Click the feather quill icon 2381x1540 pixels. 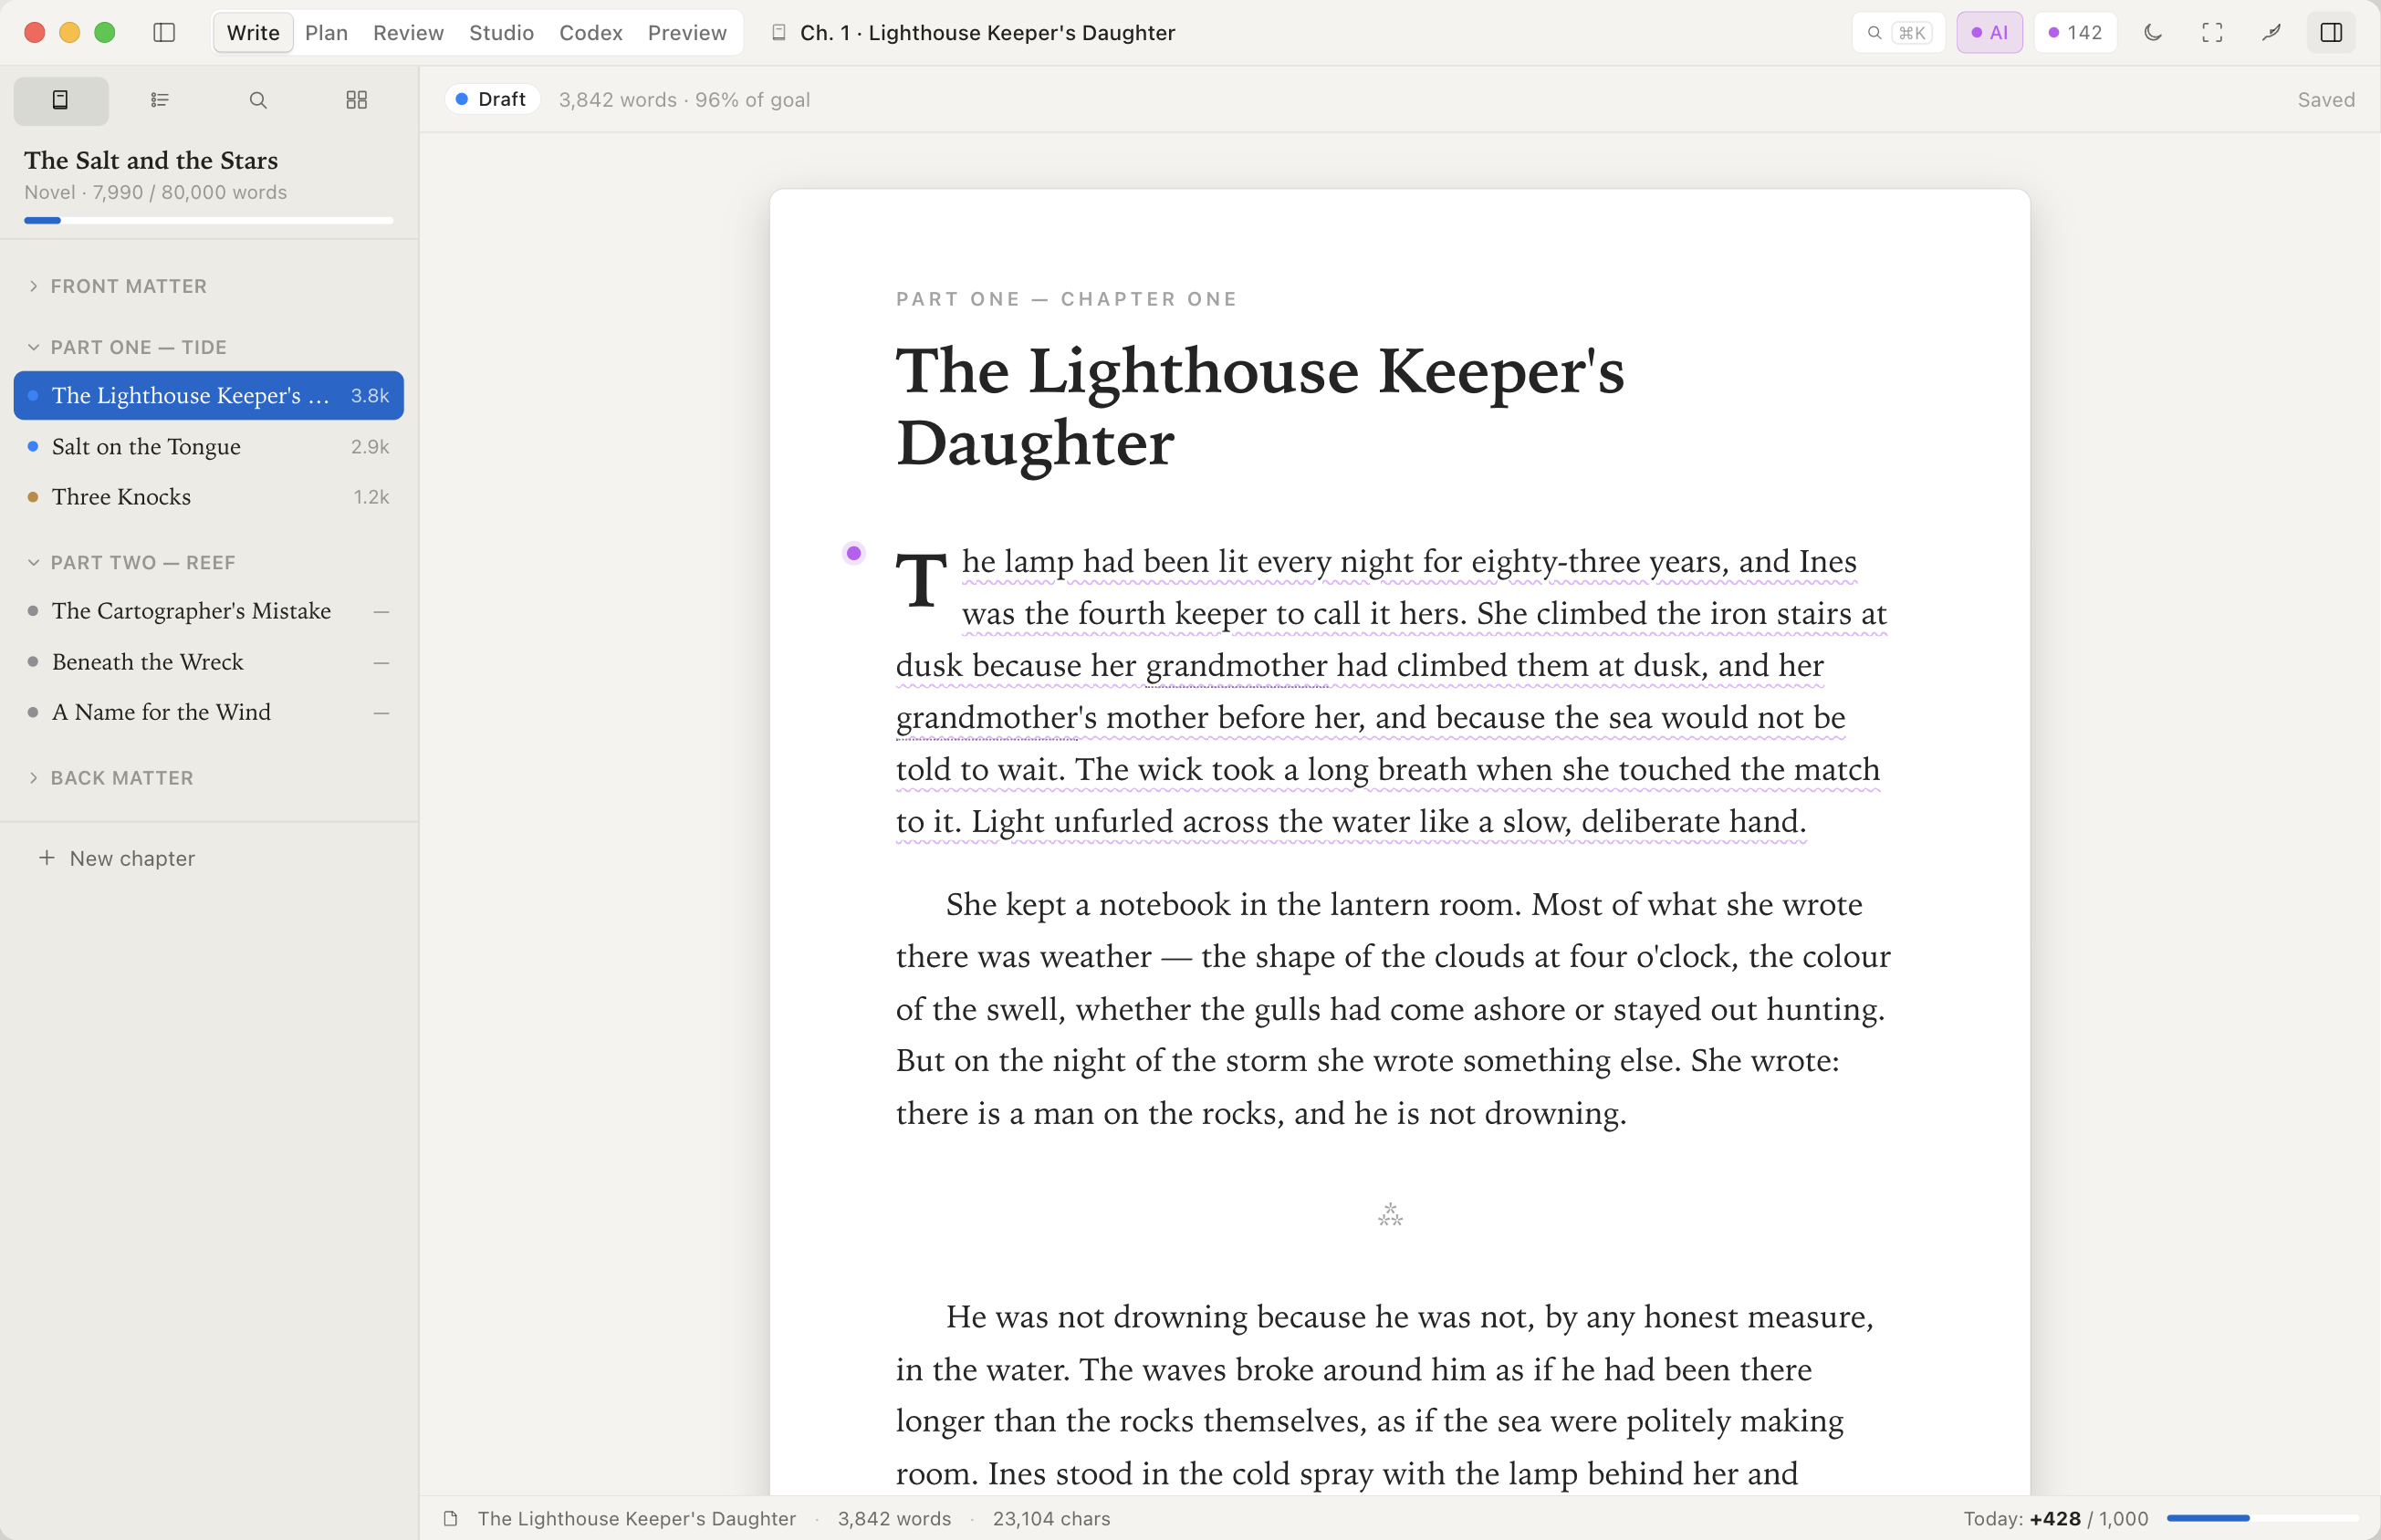coord(2271,33)
